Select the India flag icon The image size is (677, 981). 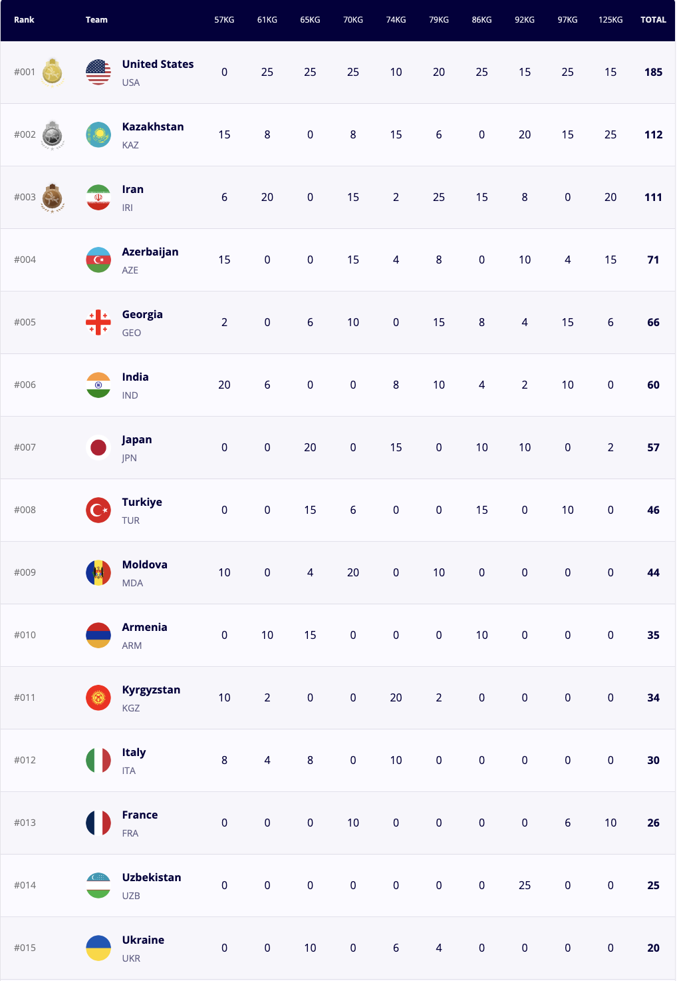pos(98,385)
